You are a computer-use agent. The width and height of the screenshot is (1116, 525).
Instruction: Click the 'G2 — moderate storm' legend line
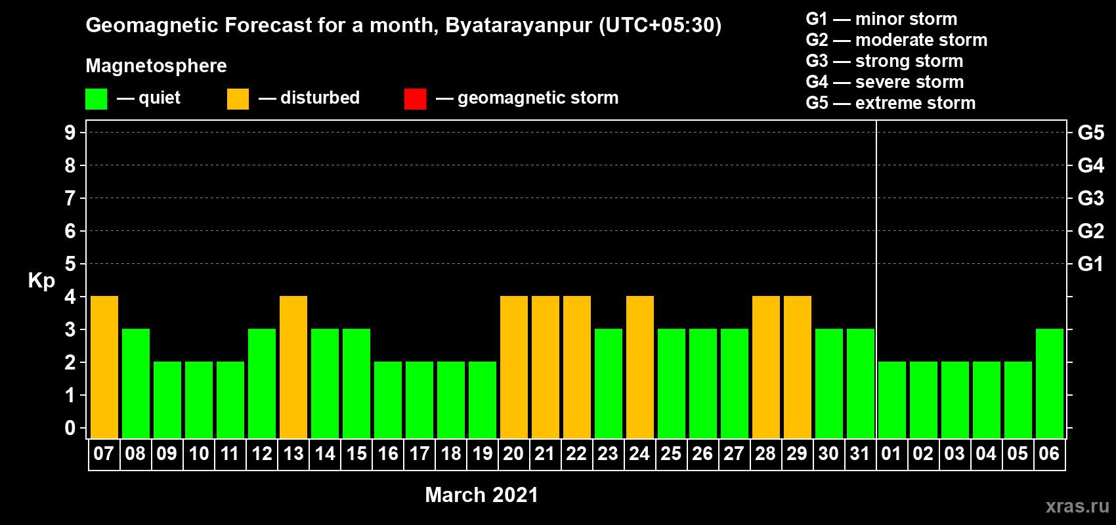click(897, 40)
